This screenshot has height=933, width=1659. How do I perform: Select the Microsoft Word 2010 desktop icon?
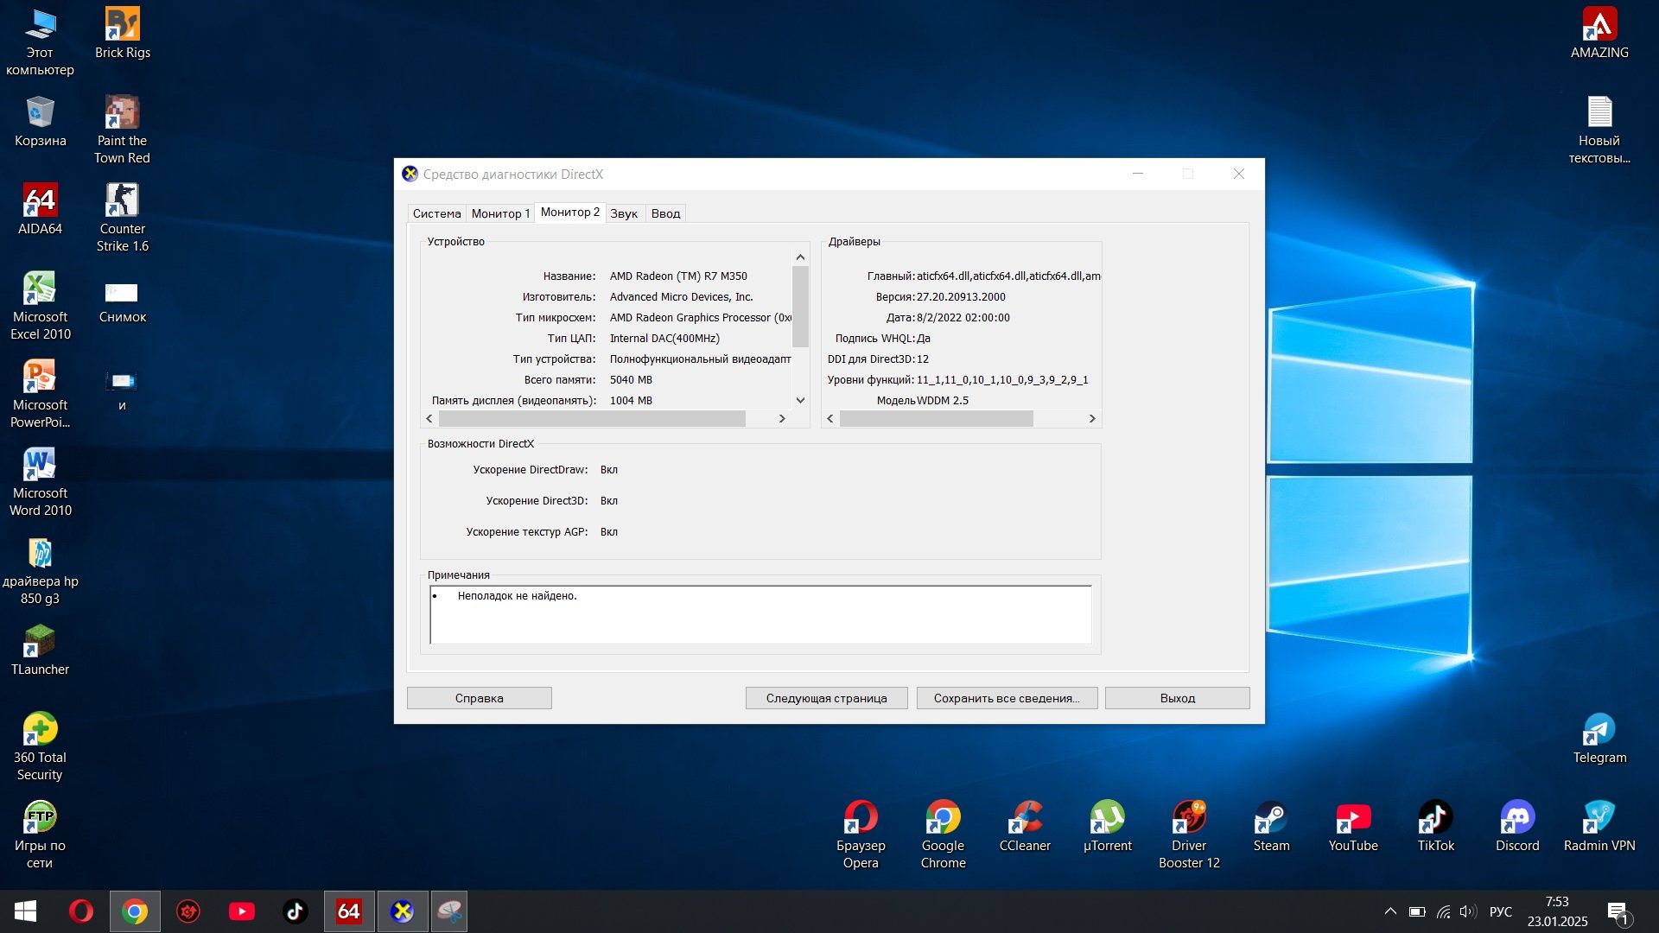point(40,482)
